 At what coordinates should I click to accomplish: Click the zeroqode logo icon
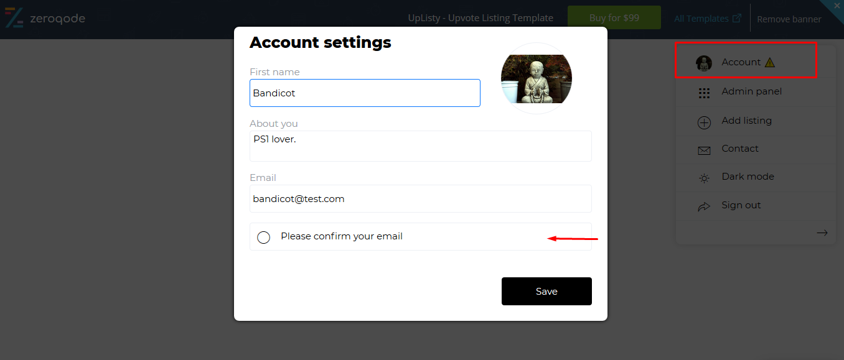click(14, 18)
